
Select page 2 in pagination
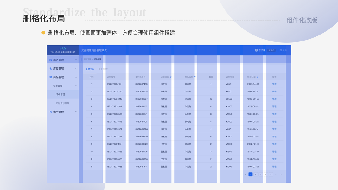[x=256, y=174]
